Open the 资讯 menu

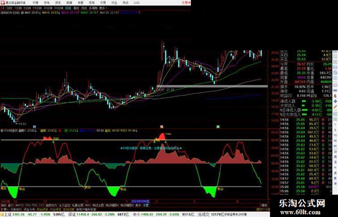point(58,3)
